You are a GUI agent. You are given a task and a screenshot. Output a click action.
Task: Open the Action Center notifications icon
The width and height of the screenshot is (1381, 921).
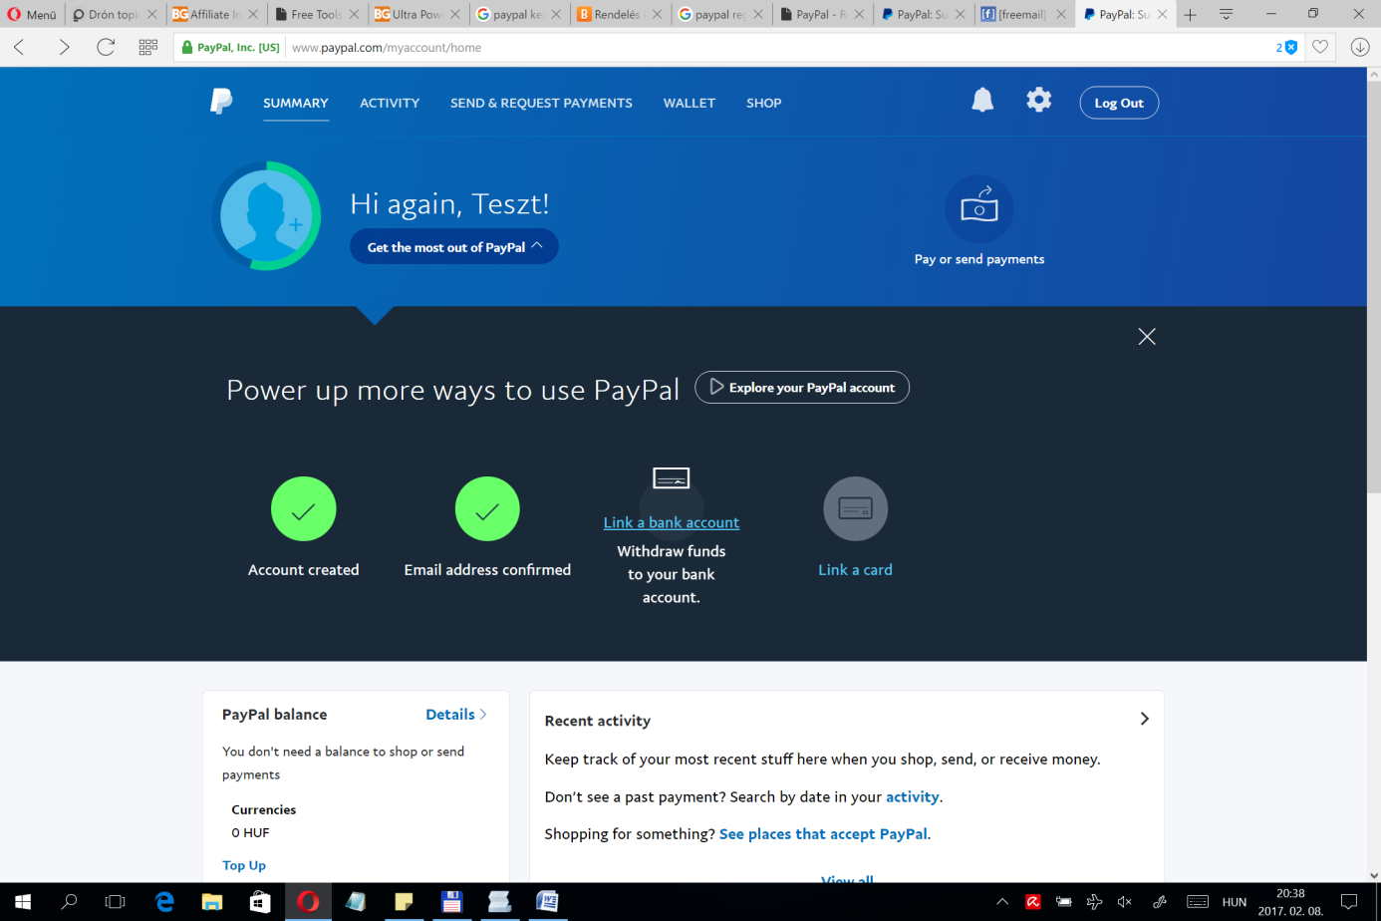[1349, 902]
